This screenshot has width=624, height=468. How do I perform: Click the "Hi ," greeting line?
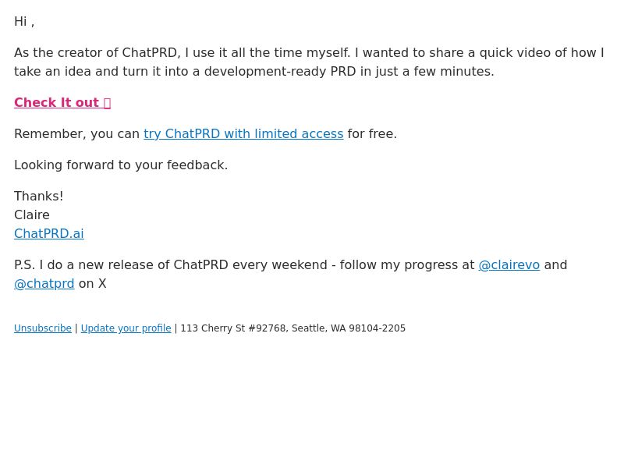24,21
